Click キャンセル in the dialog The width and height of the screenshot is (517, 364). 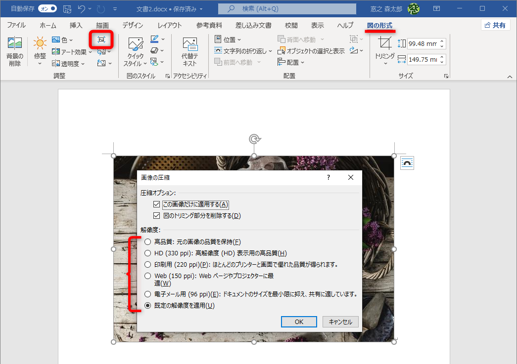point(340,322)
